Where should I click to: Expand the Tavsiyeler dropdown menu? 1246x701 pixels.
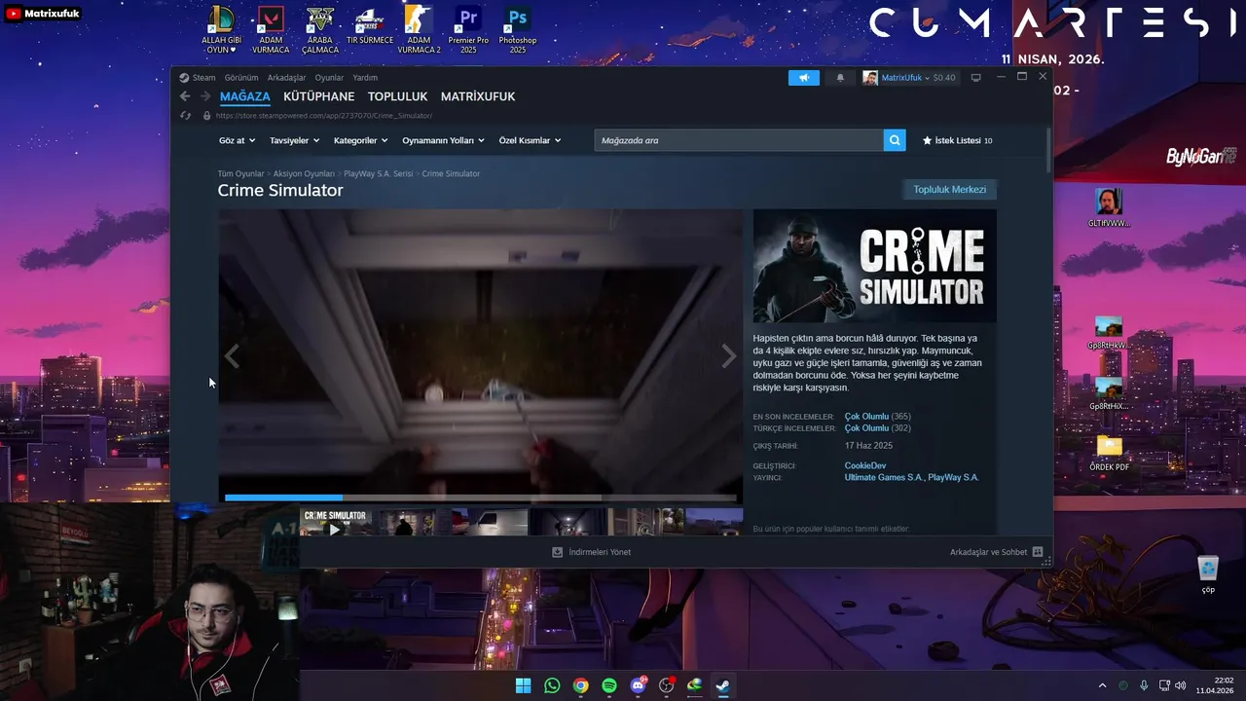[294, 140]
